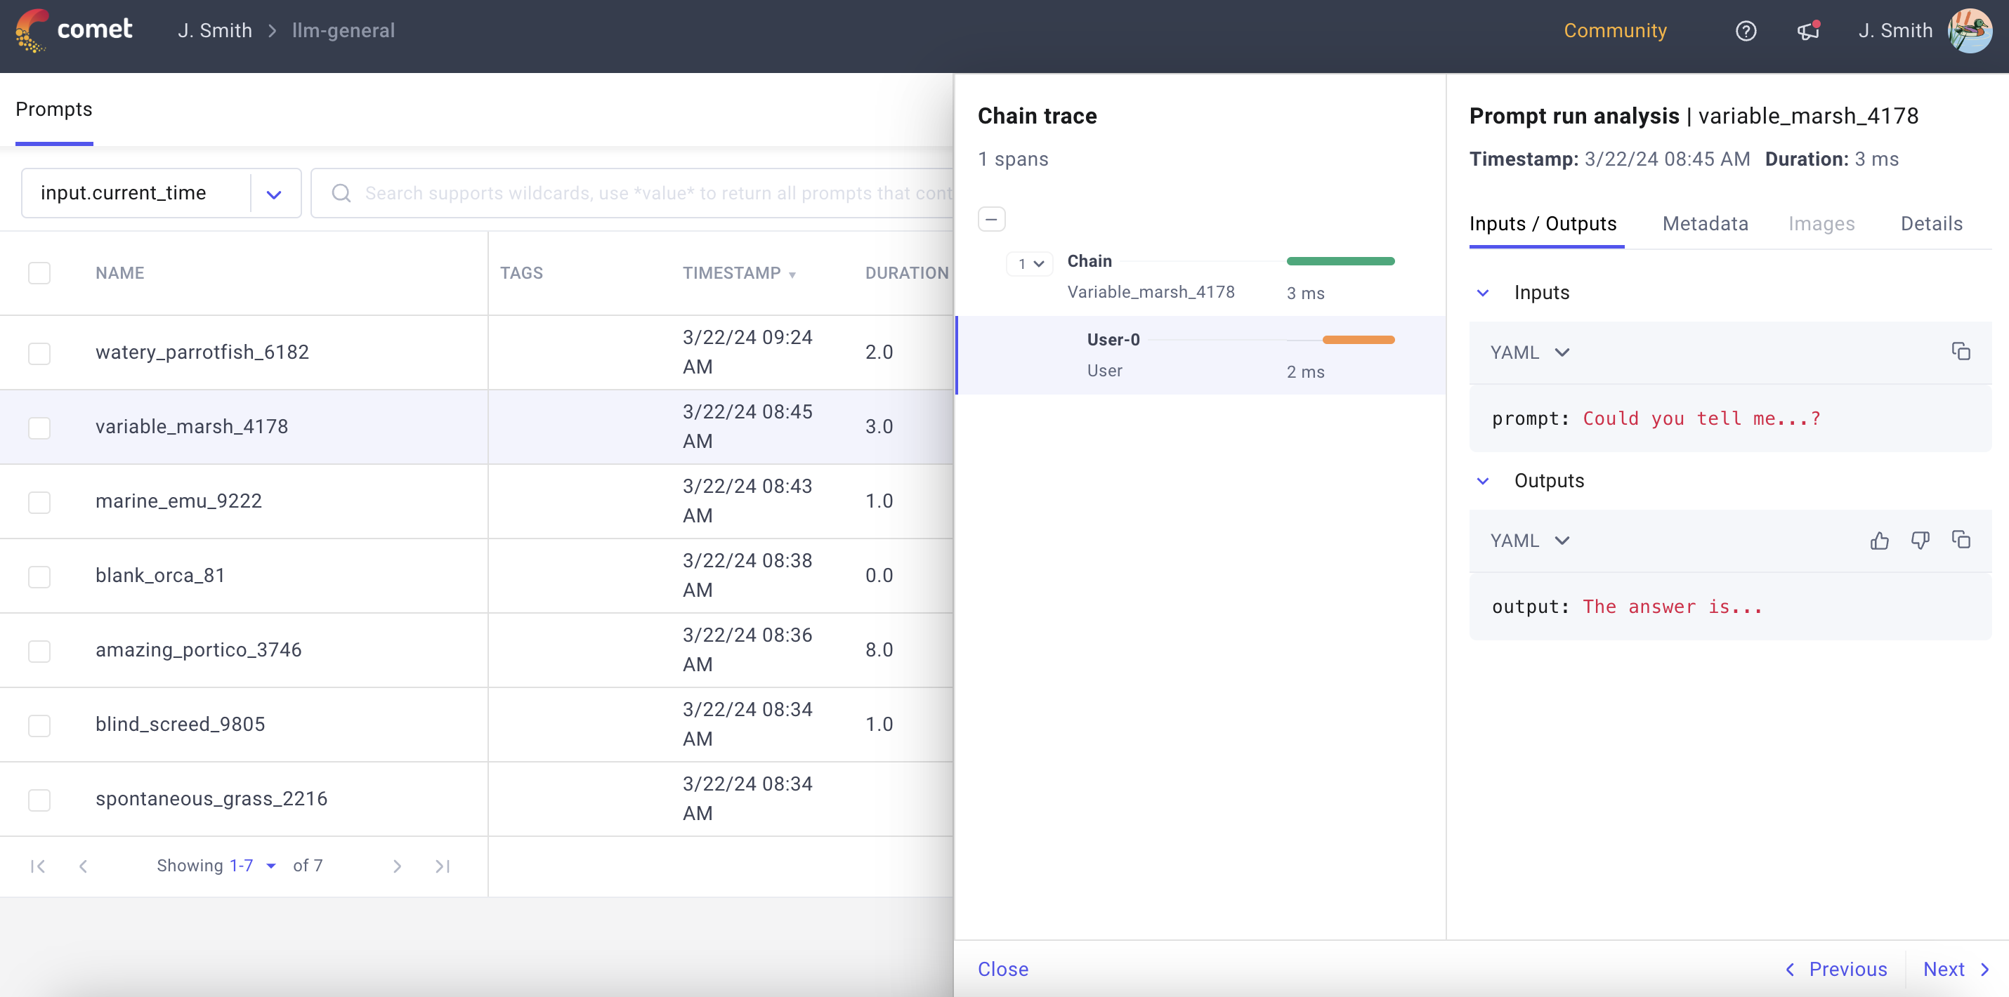Open the input.current_time filter dropdown

272,192
